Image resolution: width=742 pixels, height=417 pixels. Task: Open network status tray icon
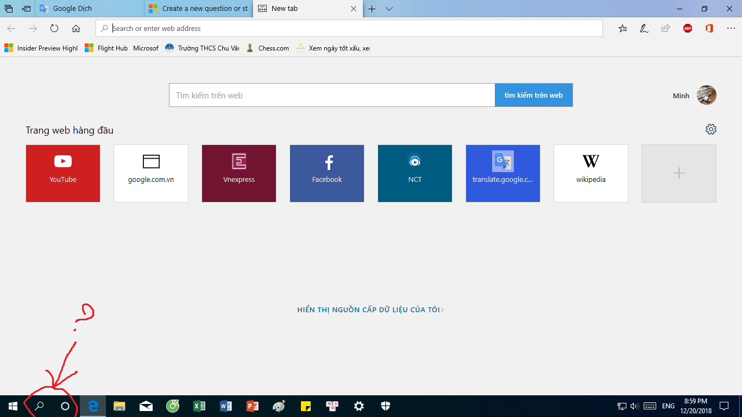(x=622, y=406)
